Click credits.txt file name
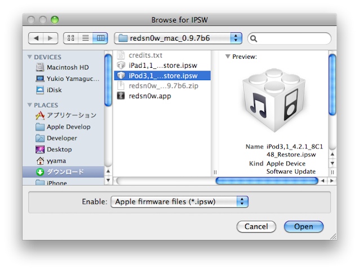Screen dimensions: 359x271 point(145,55)
